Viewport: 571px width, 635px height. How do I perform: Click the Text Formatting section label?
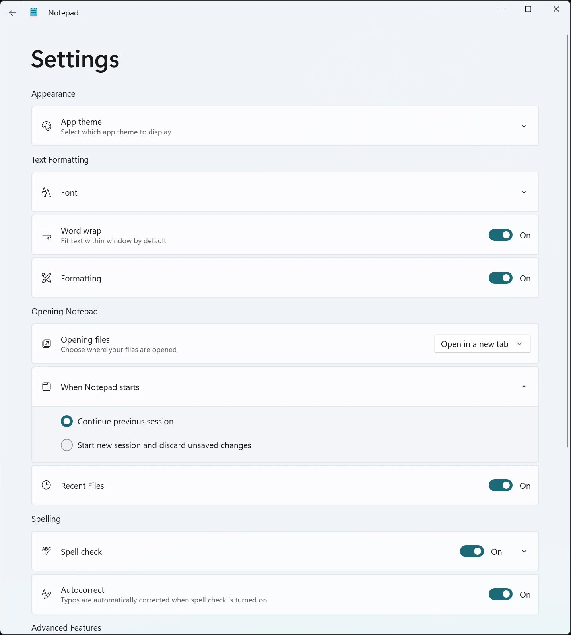pos(60,160)
